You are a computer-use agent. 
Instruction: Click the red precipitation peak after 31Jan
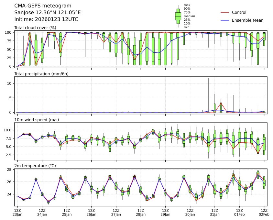tap(221, 103)
